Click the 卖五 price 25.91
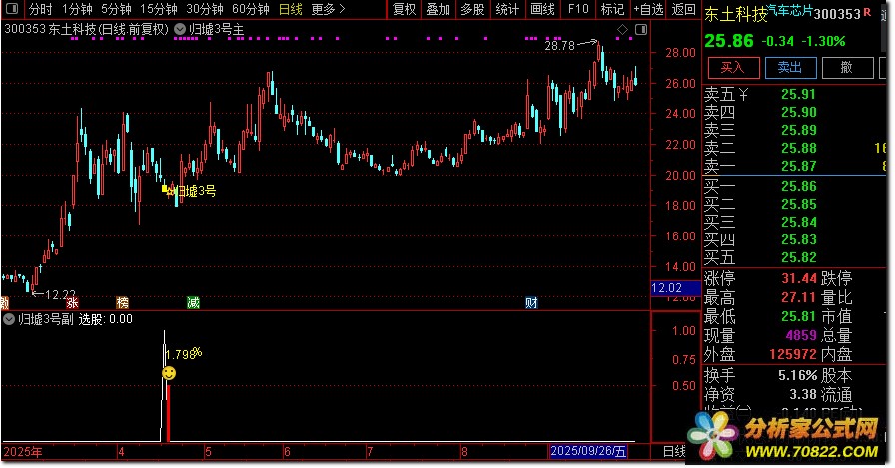Image resolution: width=895 pixels, height=468 pixels. (x=798, y=94)
